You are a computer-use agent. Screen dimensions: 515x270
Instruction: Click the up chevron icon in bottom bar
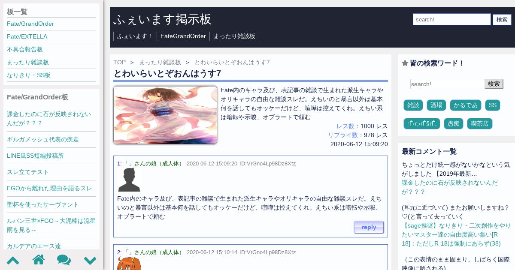click(13, 260)
